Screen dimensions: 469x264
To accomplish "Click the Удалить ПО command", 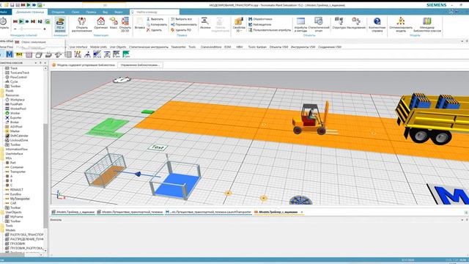I will point(181,30).
